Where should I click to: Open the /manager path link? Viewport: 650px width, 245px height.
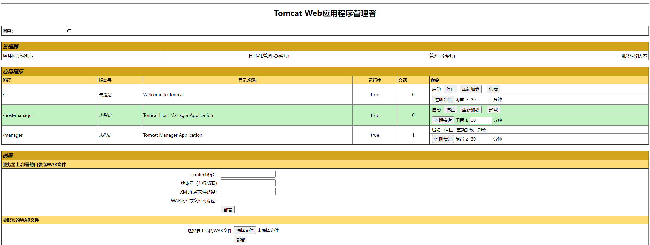pos(13,135)
